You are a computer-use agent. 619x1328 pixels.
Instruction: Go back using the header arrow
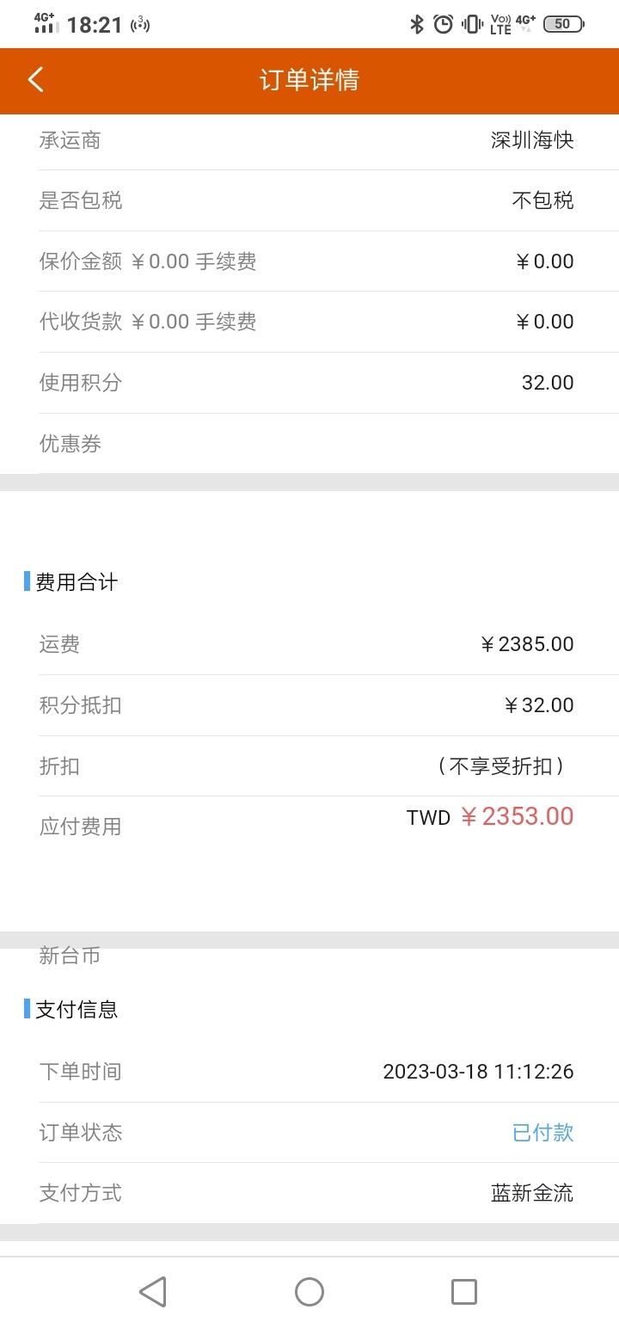(x=35, y=80)
